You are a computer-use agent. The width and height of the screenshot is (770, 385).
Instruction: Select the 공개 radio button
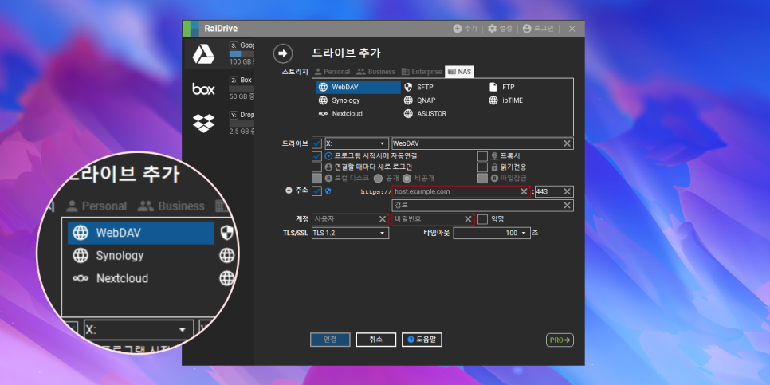(379, 179)
